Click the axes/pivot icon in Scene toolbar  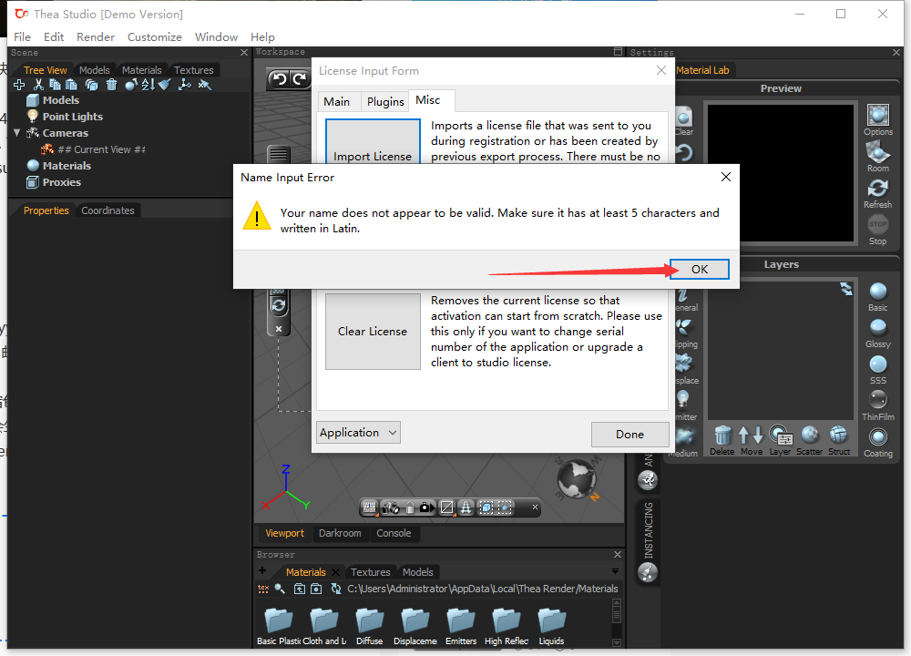[185, 85]
